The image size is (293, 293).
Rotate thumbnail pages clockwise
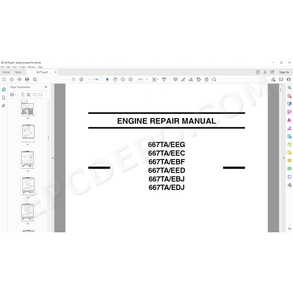(41, 95)
